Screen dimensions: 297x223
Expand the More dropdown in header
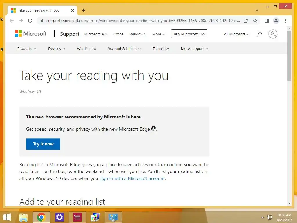(159, 34)
